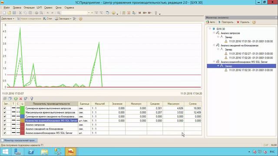
Task: Click the Удалить button
Action: (x=243, y=22)
